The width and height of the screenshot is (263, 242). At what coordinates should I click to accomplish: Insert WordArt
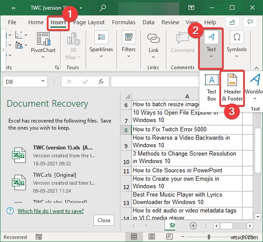(x=255, y=87)
